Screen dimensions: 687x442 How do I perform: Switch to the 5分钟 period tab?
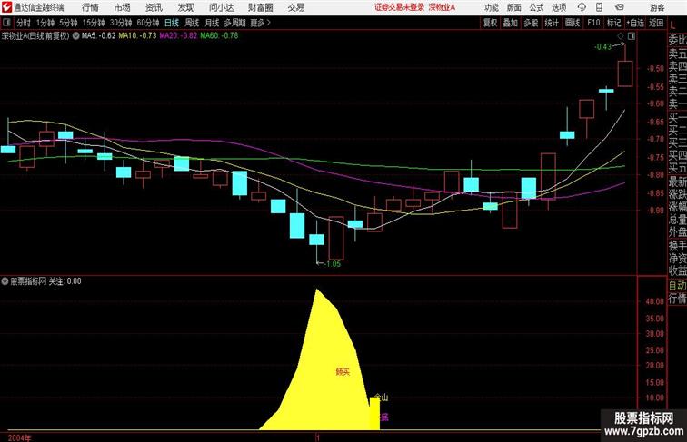(x=68, y=23)
